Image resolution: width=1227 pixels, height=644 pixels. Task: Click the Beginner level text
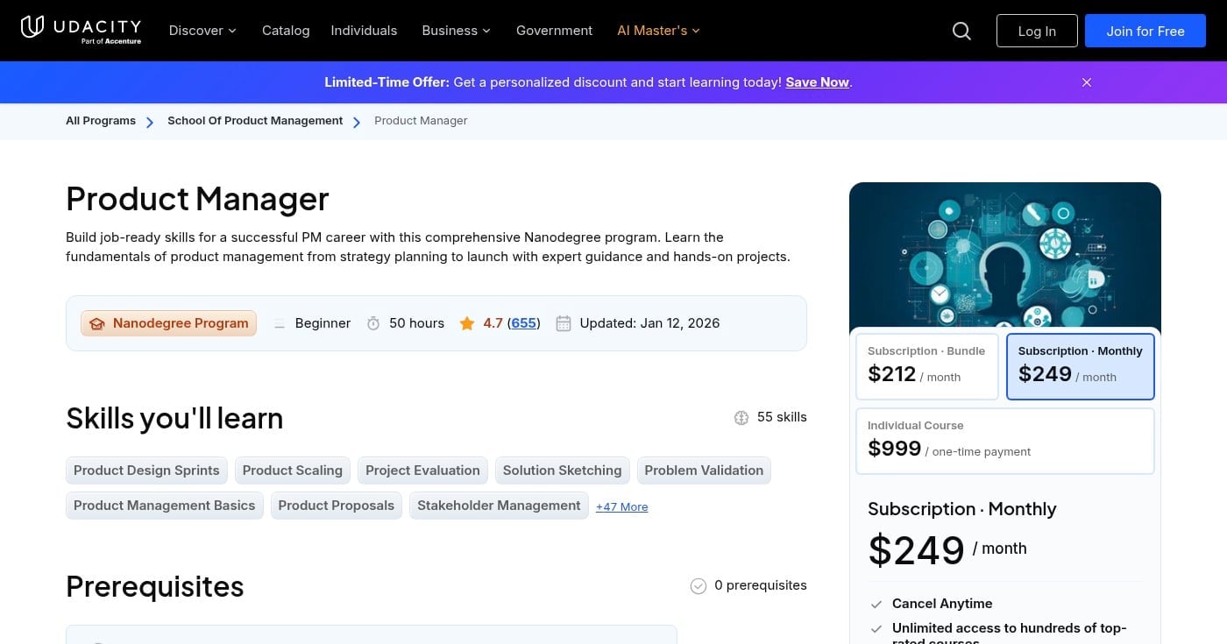point(323,323)
